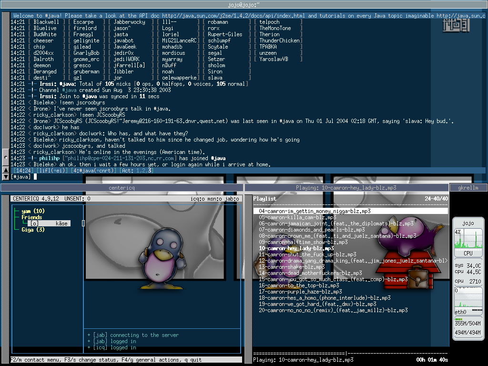Click the gkrellm sys temperature reading
The image size is (488, 366).
468,265
